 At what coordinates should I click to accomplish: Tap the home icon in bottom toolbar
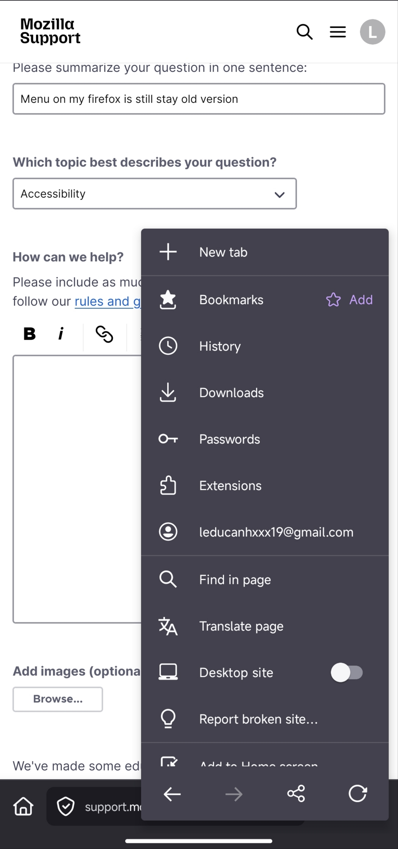(23, 806)
